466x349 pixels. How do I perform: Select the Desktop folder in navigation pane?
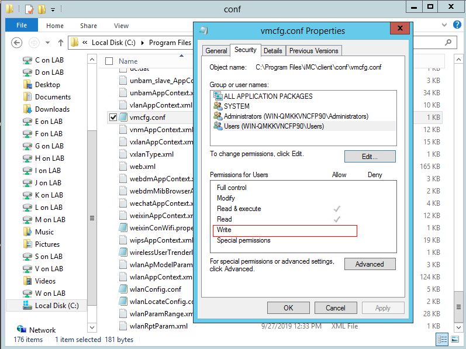click(47, 85)
